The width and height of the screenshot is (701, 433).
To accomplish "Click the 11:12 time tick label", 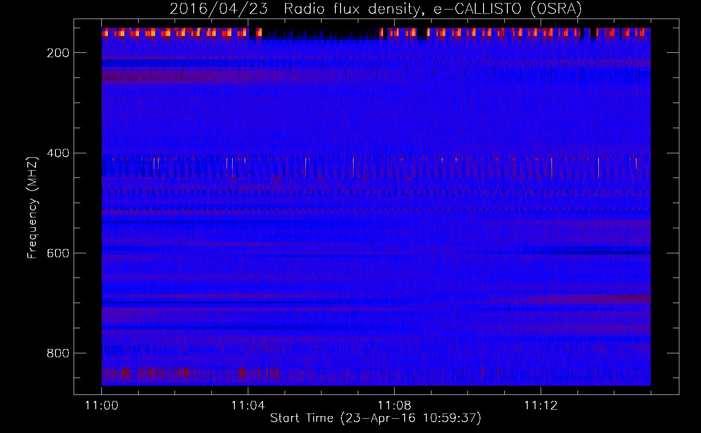I will coord(541,405).
